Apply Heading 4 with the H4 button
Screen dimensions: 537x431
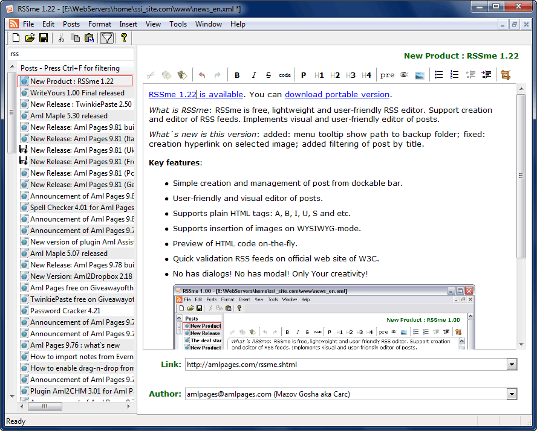coord(366,75)
